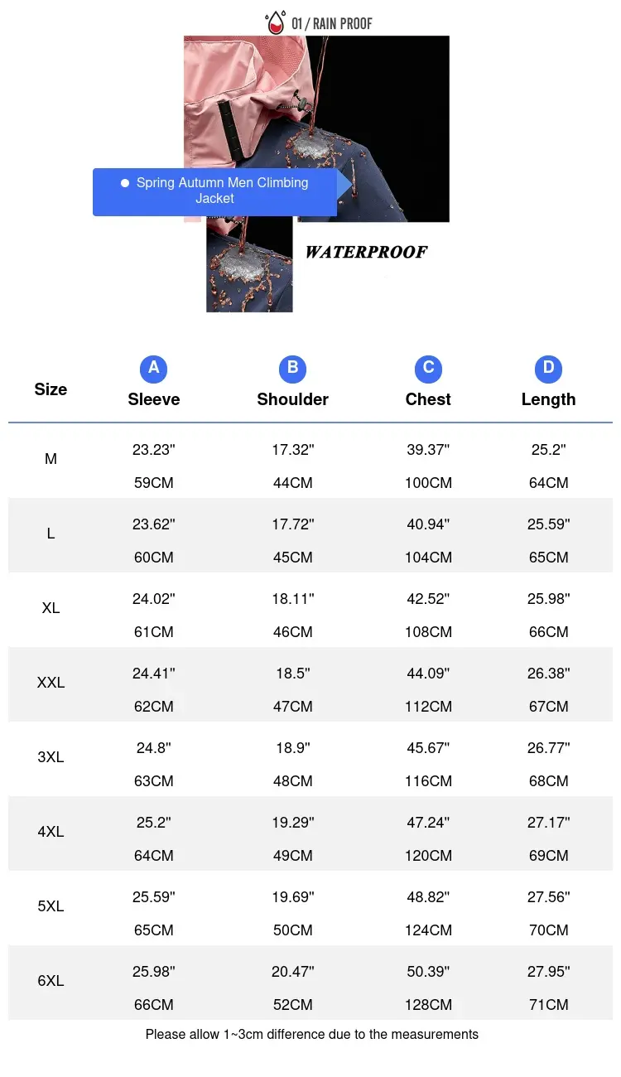Click the Chest column header text

(x=428, y=399)
